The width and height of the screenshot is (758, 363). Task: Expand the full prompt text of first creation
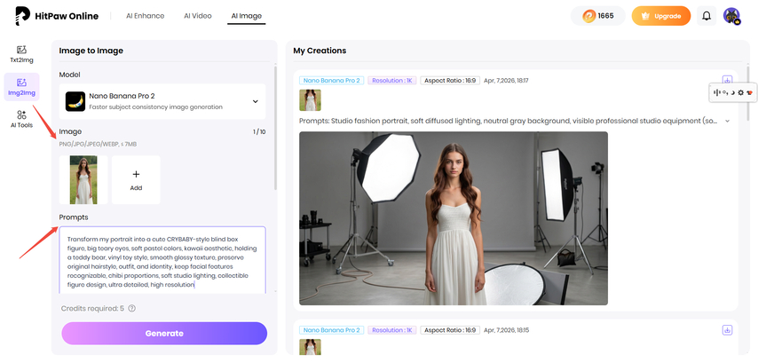727,121
